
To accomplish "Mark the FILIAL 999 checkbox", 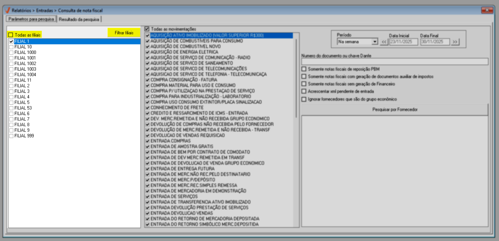I will point(11,136).
